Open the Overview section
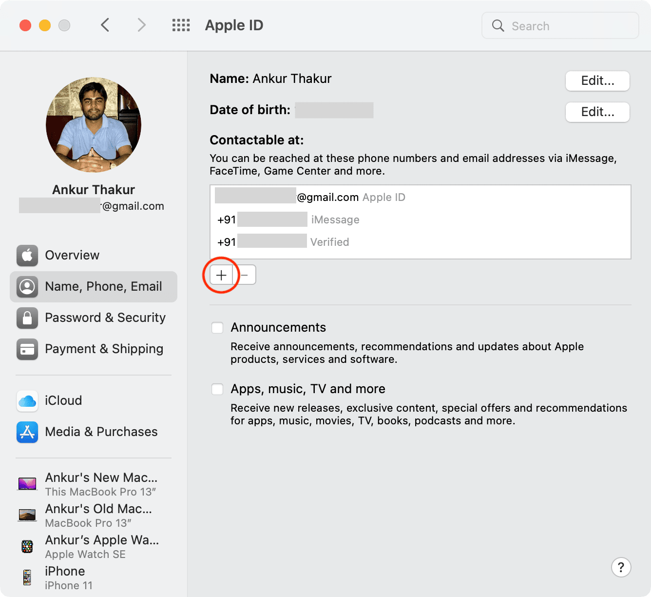 coord(94,255)
